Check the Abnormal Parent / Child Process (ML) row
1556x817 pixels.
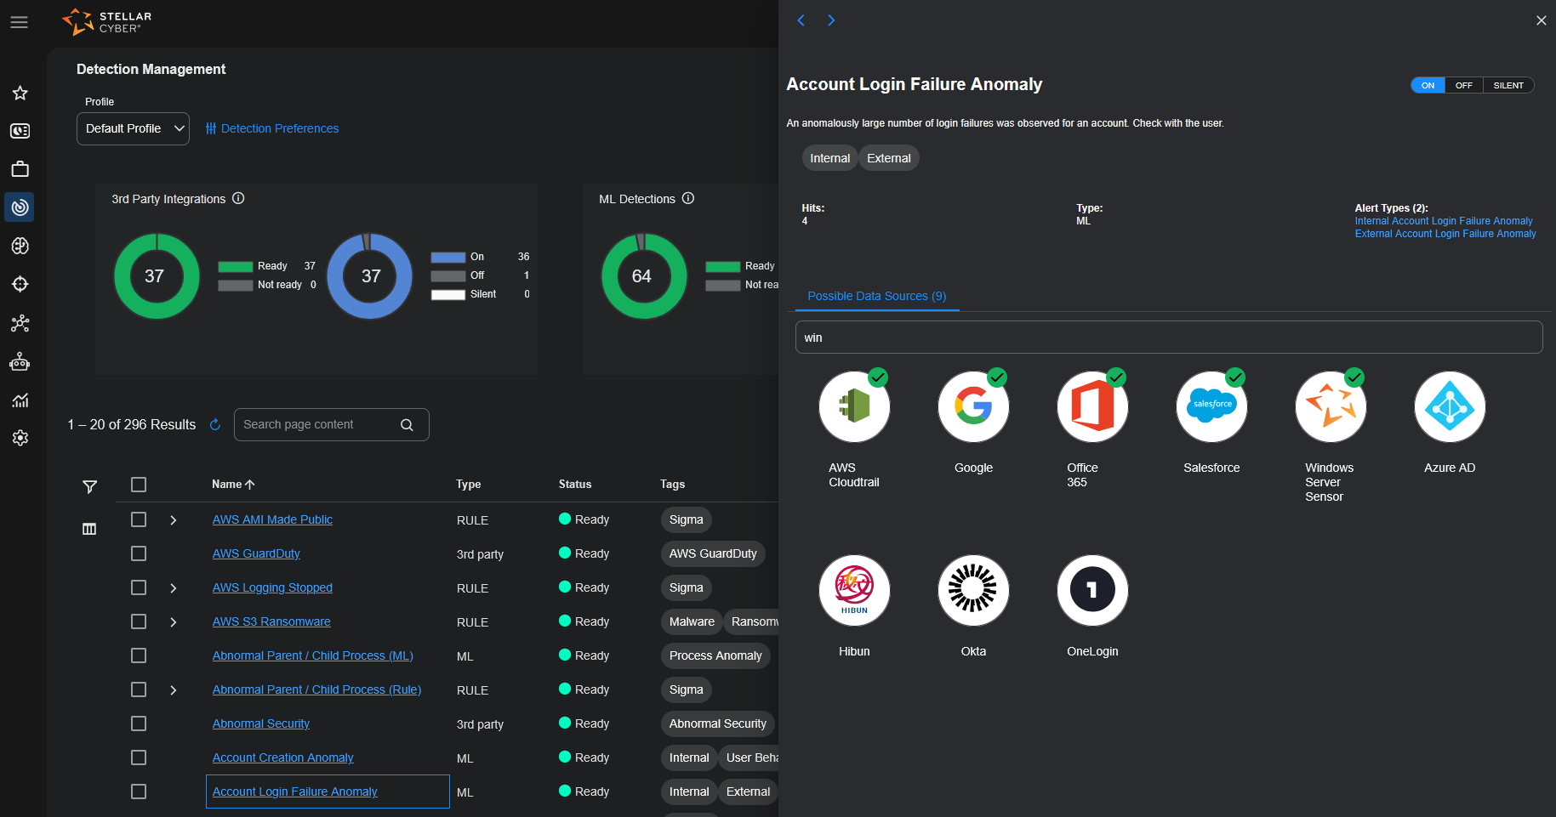[139, 655]
